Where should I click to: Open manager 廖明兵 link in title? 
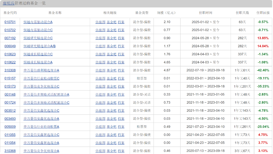[9, 3]
